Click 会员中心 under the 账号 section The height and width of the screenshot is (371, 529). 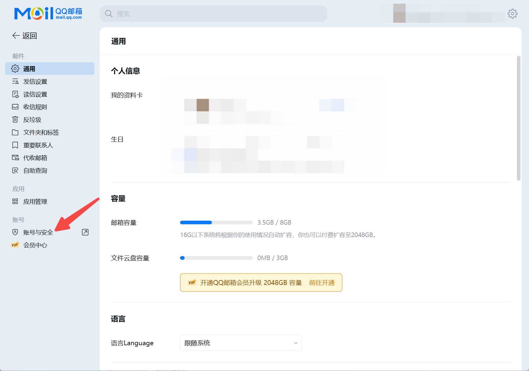(x=35, y=245)
